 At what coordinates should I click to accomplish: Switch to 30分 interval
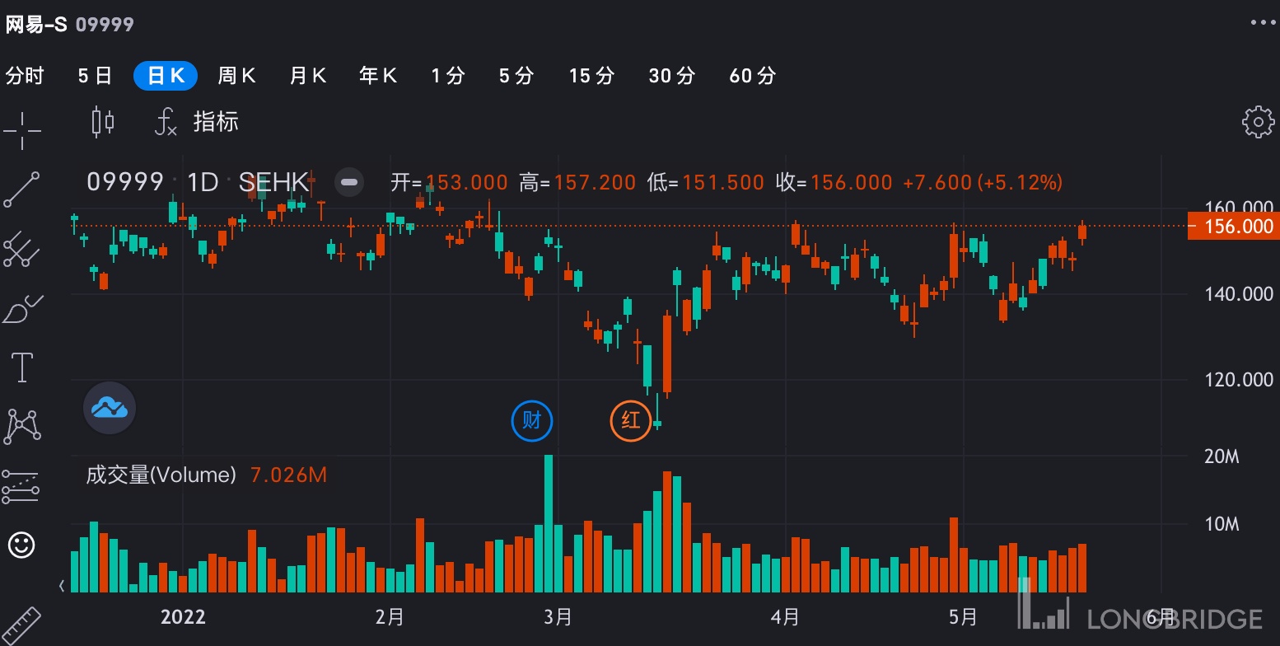point(672,76)
